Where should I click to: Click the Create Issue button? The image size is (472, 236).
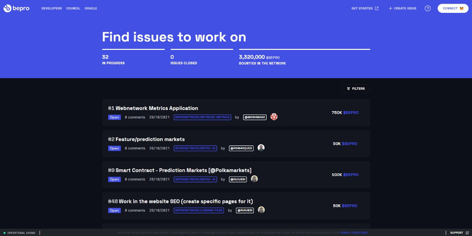coord(402,8)
